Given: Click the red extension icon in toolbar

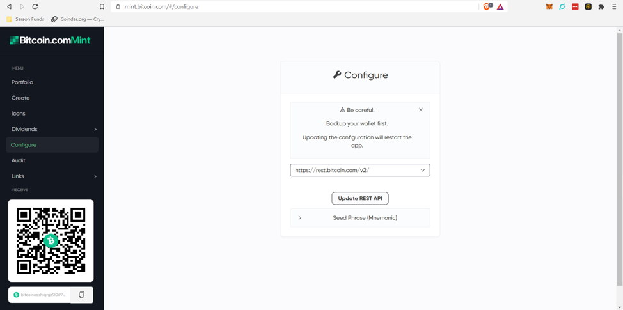Looking at the screenshot, I should [x=575, y=7].
